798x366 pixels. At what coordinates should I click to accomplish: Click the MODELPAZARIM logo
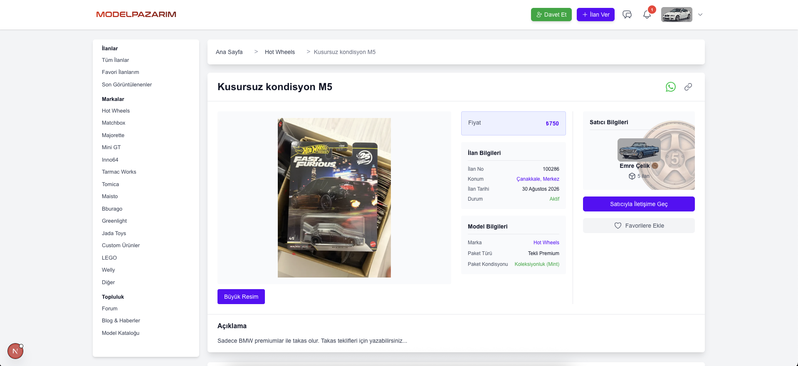(136, 15)
